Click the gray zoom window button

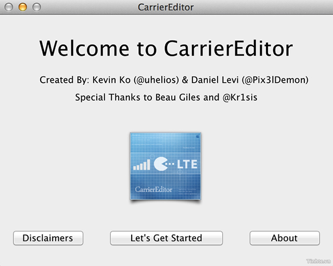click(x=36, y=7)
